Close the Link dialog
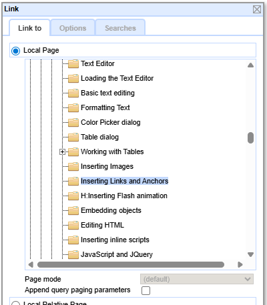This screenshot has height=305, width=267. tap(257, 9)
